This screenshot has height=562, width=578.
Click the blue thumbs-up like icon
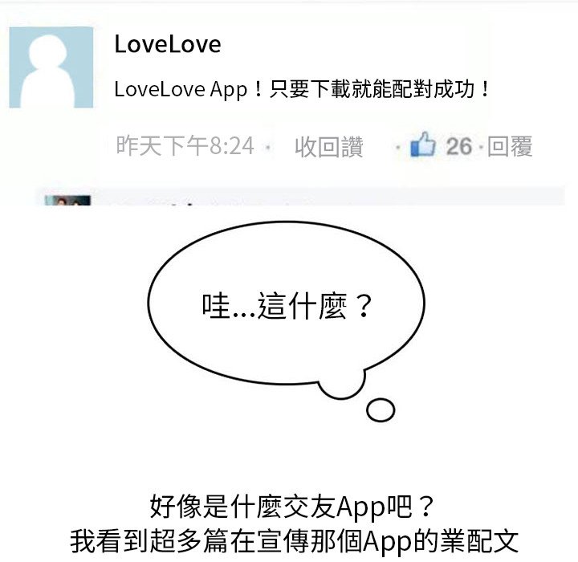(423, 145)
